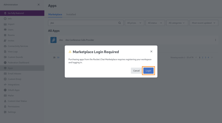The width and height of the screenshot is (222, 123).
Task: Click the Login button in dialog
Action: [148, 71]
